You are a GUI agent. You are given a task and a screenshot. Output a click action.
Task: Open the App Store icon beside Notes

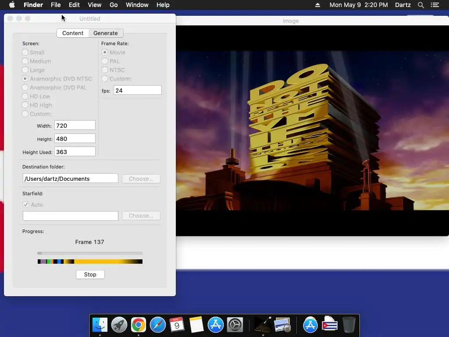(216, 325)
